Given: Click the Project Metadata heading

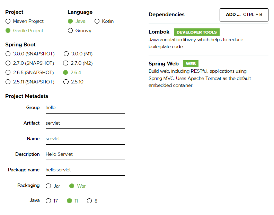Looking at the screenshot, I should [x=27, y=96].
